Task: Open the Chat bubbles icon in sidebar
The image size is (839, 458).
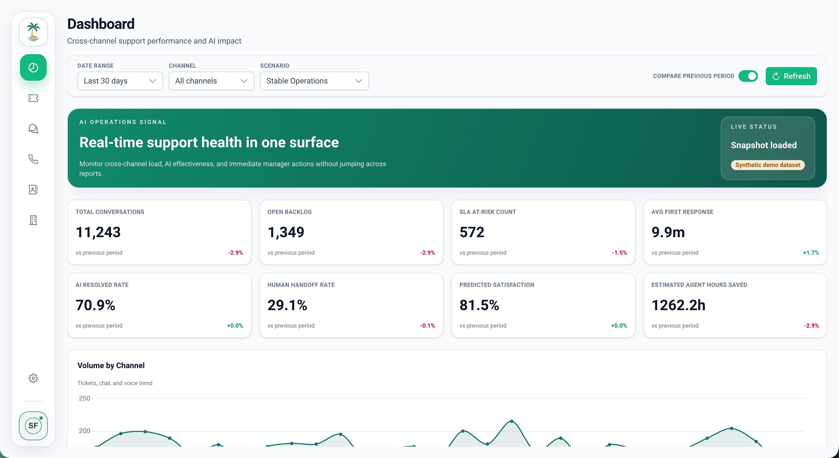Action: coord(33,129)
